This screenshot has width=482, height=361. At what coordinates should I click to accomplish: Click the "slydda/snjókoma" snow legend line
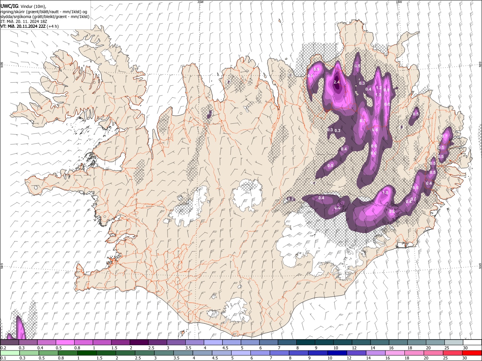(45, 17)
